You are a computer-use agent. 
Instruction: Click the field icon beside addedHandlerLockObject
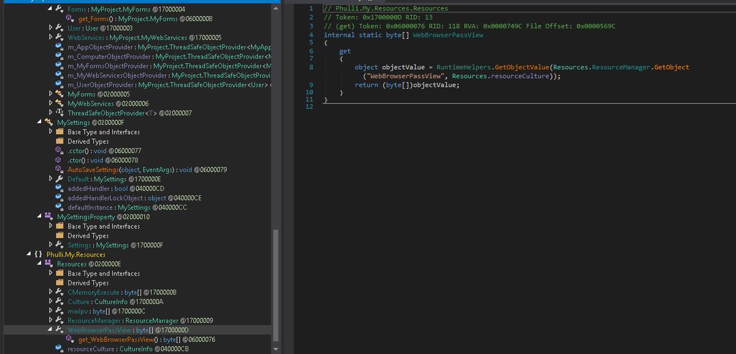pyautogui.click(x=59, y=198)
